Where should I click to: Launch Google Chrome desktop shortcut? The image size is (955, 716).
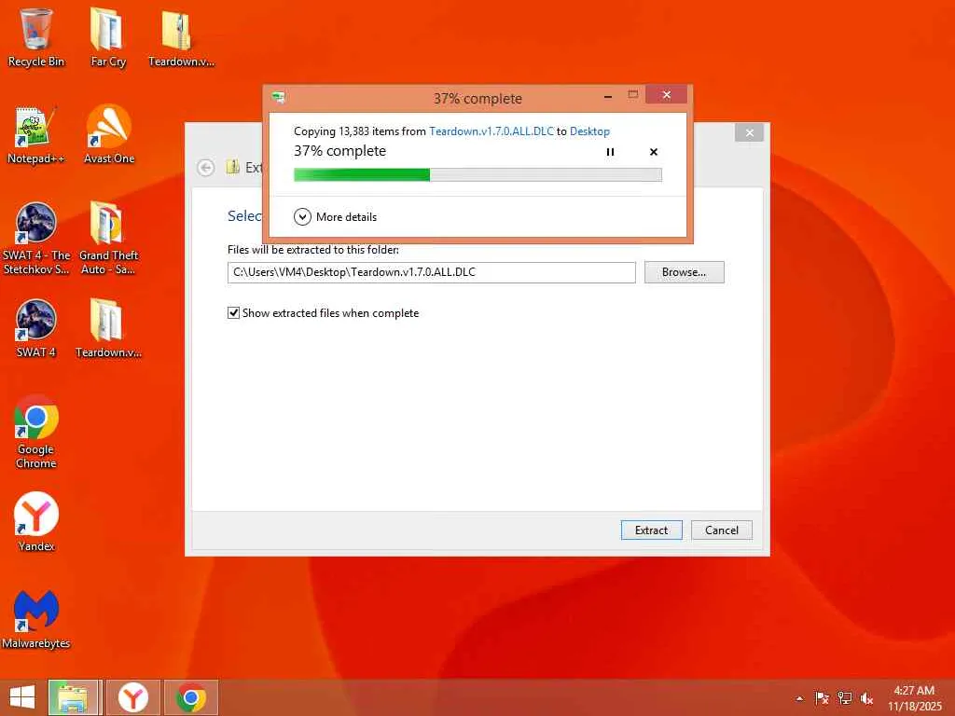tap(36, 433)
